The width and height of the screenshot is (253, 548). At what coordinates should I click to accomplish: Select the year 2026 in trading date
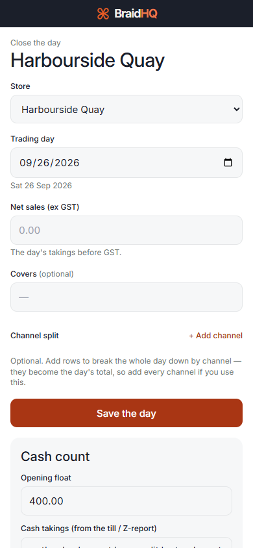click(66, 163)
